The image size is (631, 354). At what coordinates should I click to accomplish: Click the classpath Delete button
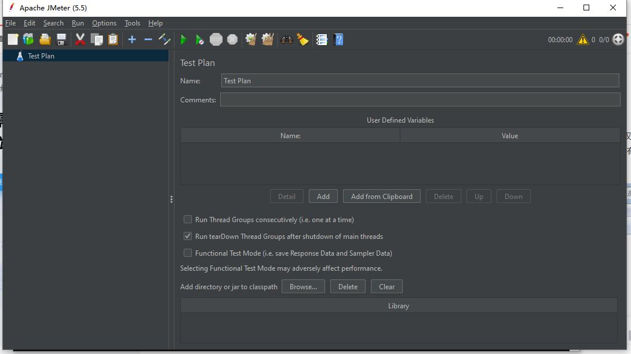pyautogui.click(x=348, y=286)
